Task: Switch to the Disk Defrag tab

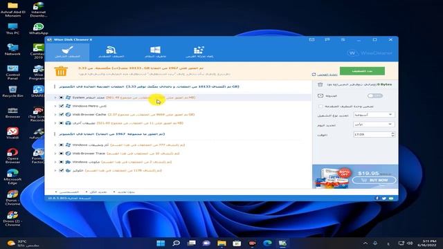Action: (x=199, y=53)
